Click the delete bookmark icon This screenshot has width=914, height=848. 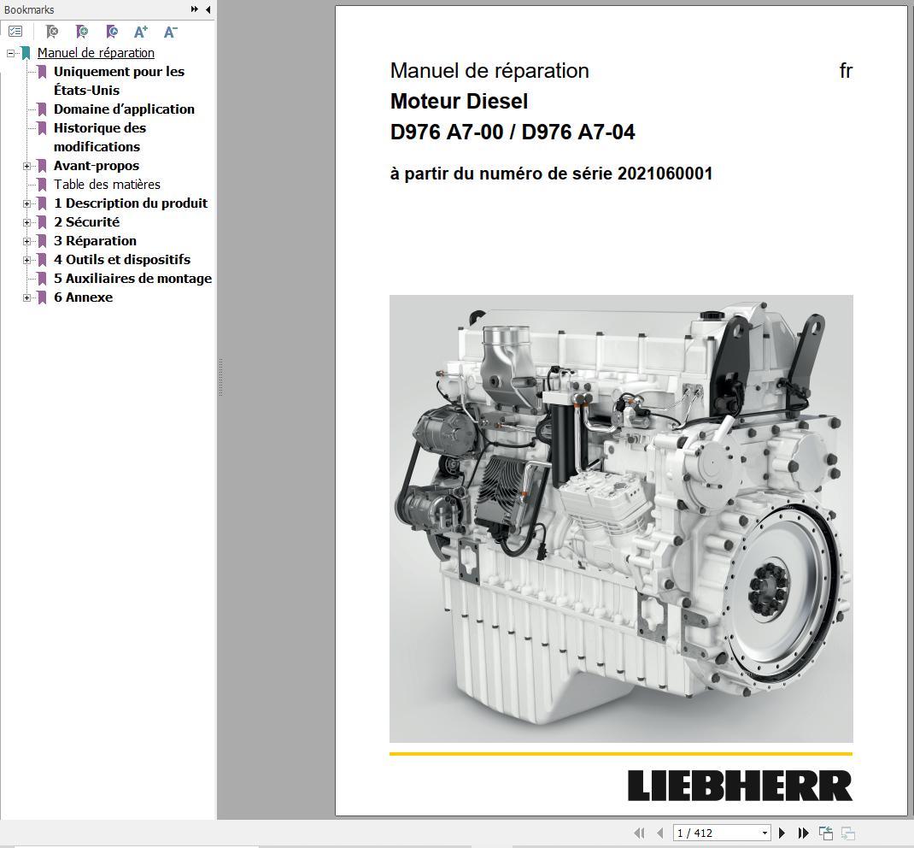(52, 32)
